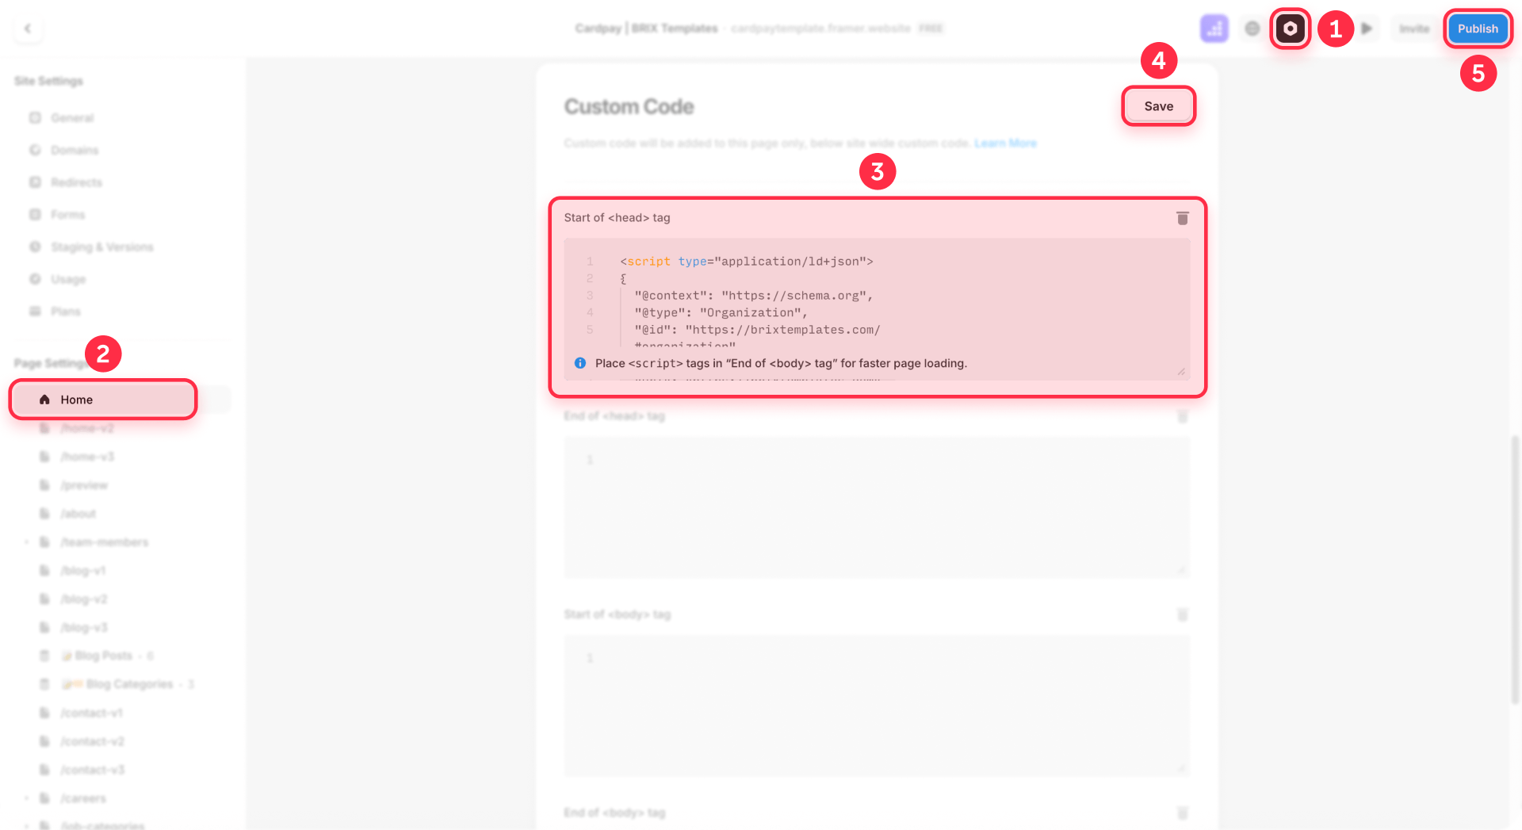This screenshot has width=1522, height=830.
Task: Click the project title Cardpay | BRIX Templates
Action: (646, 29)
